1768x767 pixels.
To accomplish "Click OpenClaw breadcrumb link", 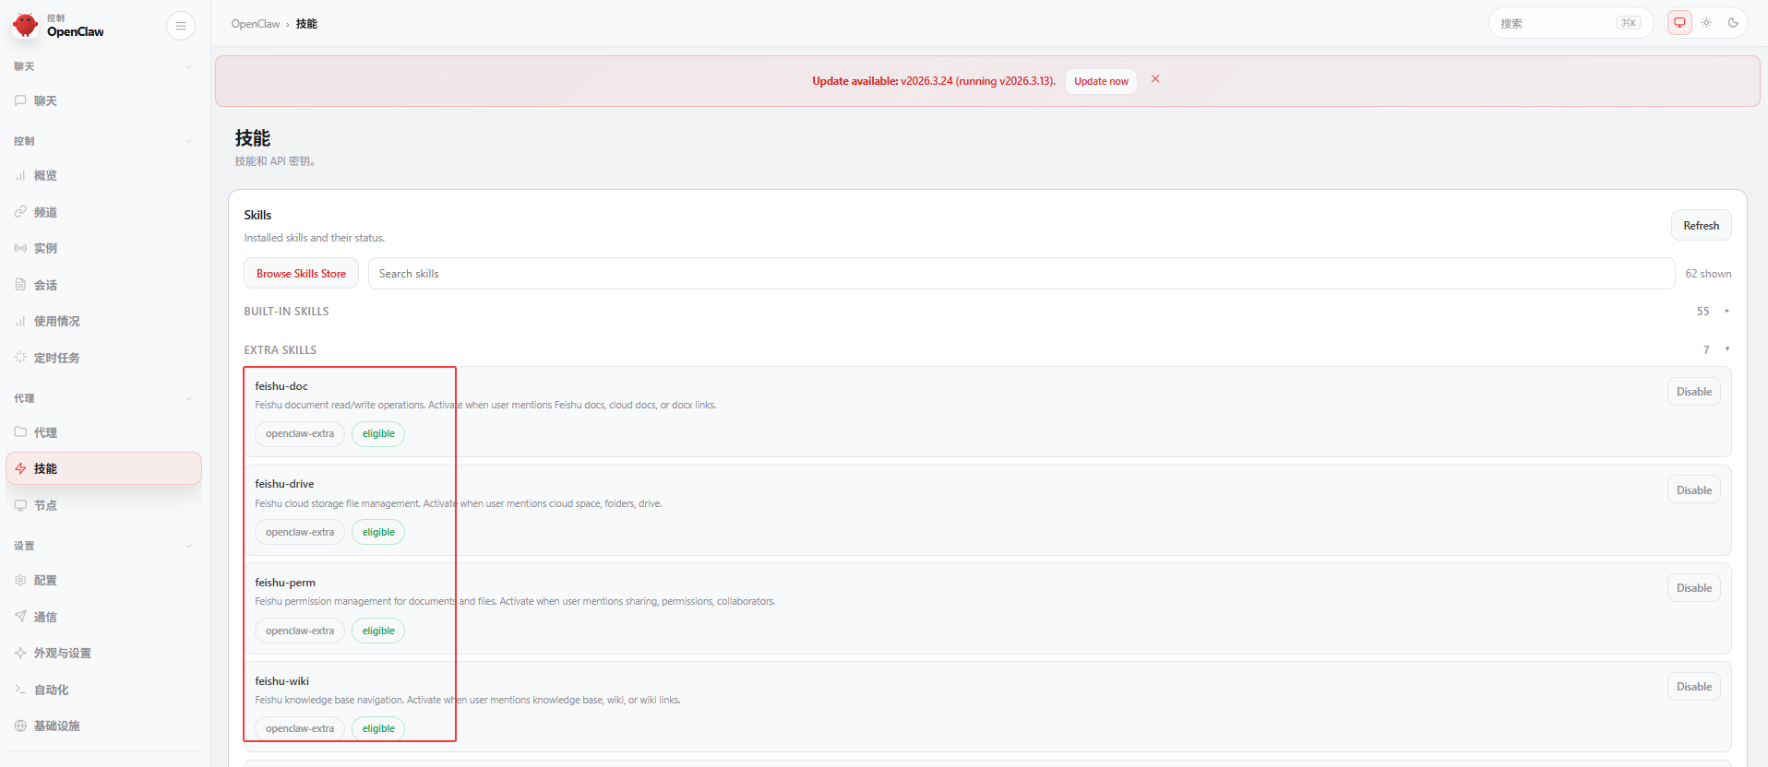I will tap(256, 24).
